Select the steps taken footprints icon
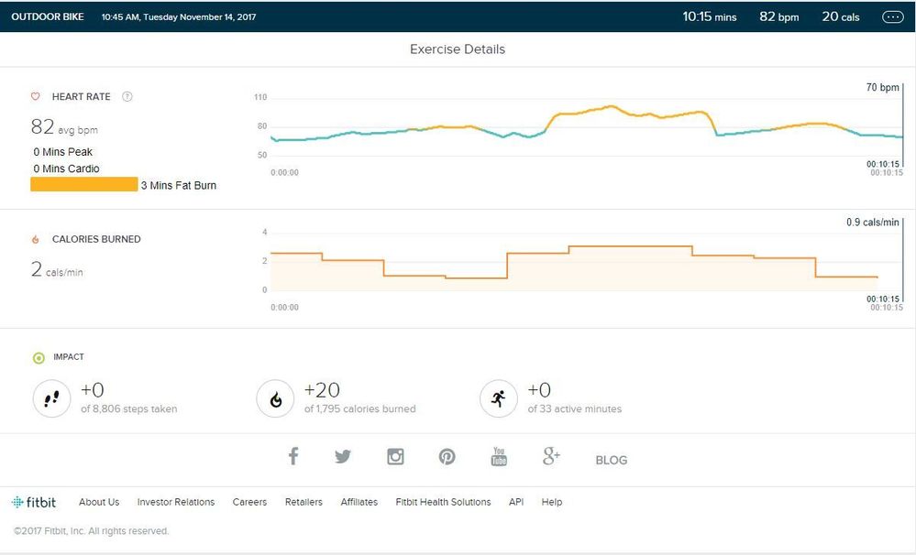 click(51, 398)
